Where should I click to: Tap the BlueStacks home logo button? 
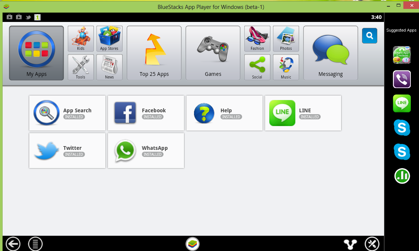(193, 244)
